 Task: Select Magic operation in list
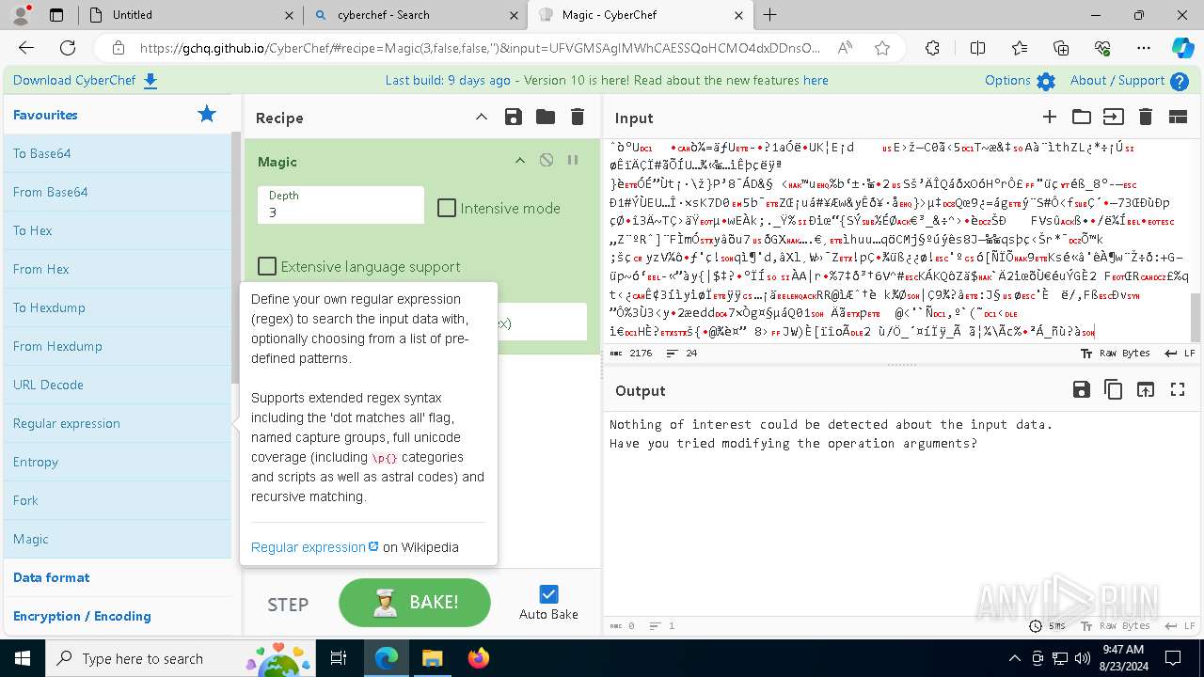[117, 539]
